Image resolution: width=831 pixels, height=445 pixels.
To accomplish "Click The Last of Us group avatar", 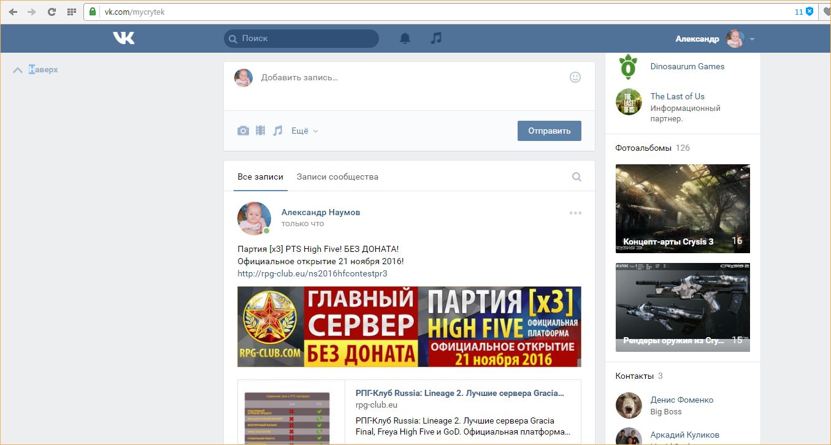I will pyautogui.click(x=629, y=102).
